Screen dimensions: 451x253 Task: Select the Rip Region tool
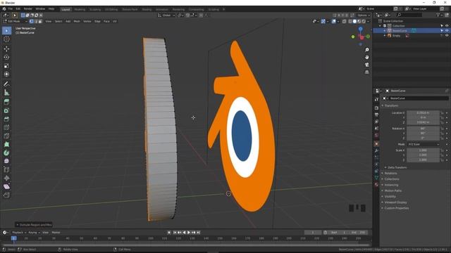pos(6,195)
